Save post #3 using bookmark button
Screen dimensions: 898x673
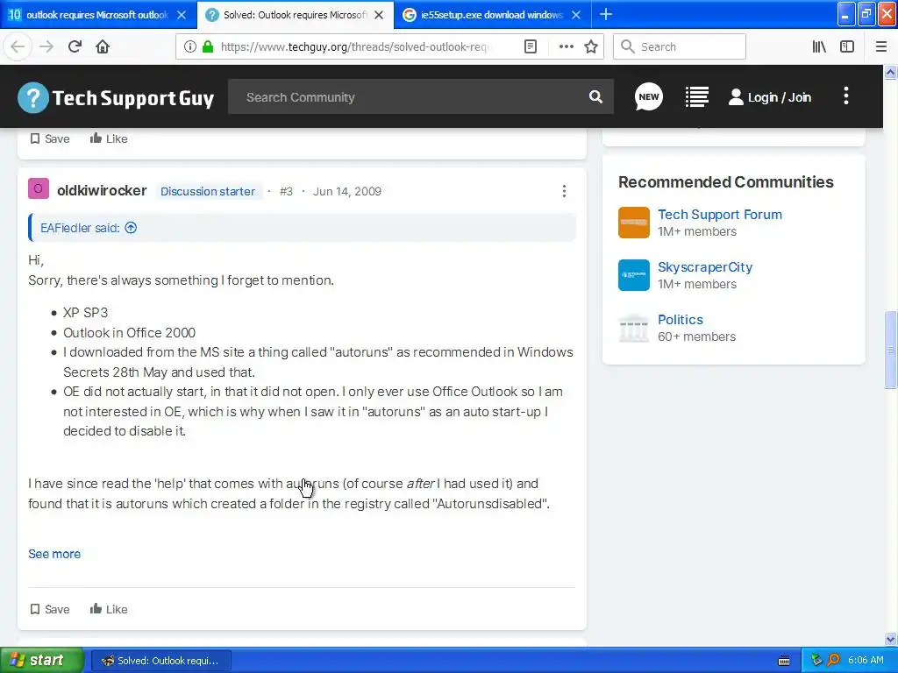pyautogui.click(x=50, y=609)
